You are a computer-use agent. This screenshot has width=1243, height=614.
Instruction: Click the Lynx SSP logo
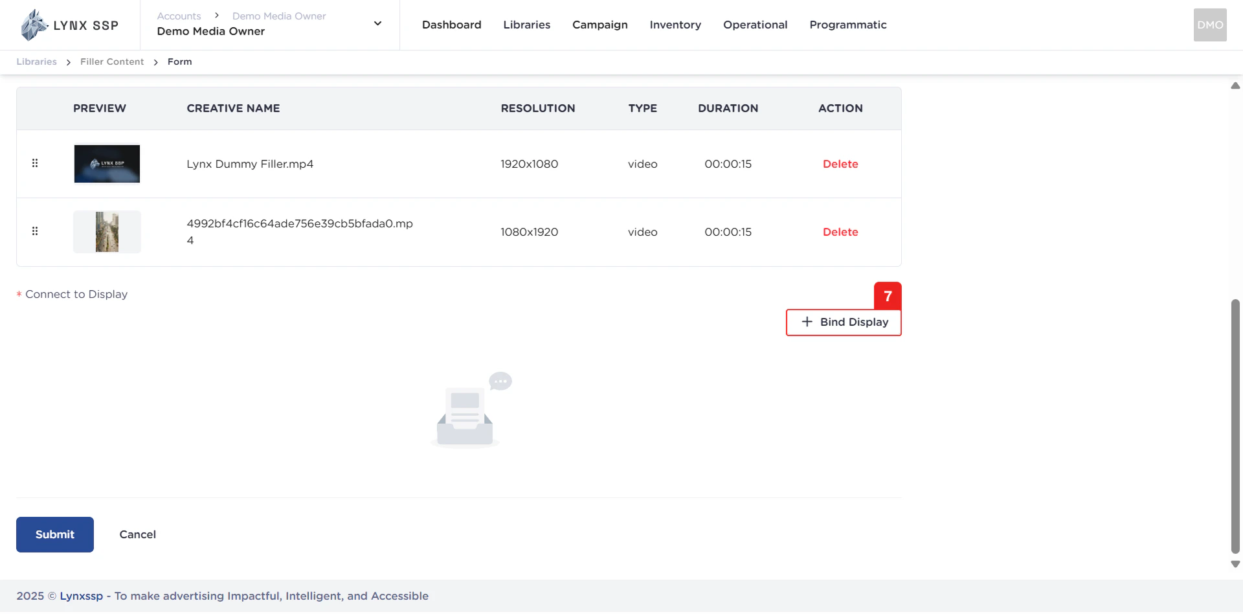[67, 25]
